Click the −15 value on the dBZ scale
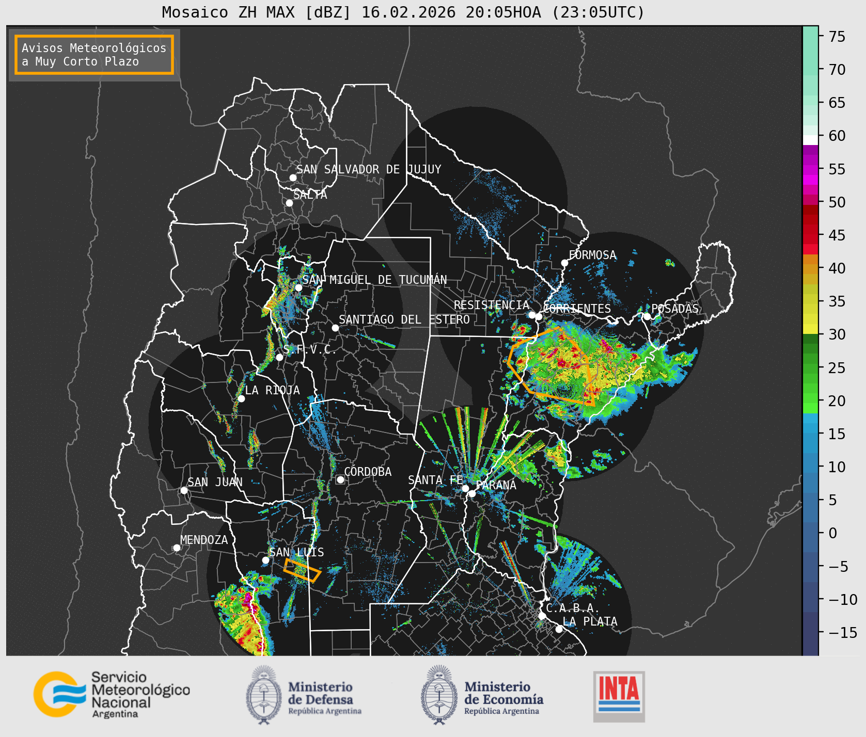The height and width of the screenshot is (737, 866). (x=843, y=632)
